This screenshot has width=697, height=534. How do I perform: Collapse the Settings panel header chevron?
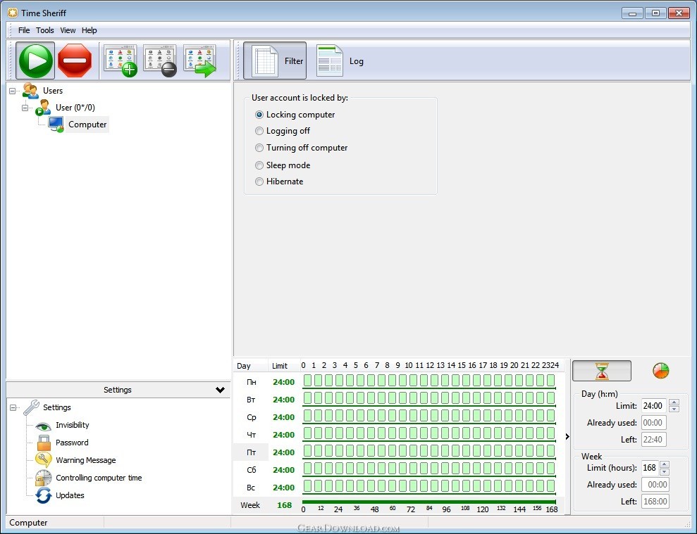220,390
